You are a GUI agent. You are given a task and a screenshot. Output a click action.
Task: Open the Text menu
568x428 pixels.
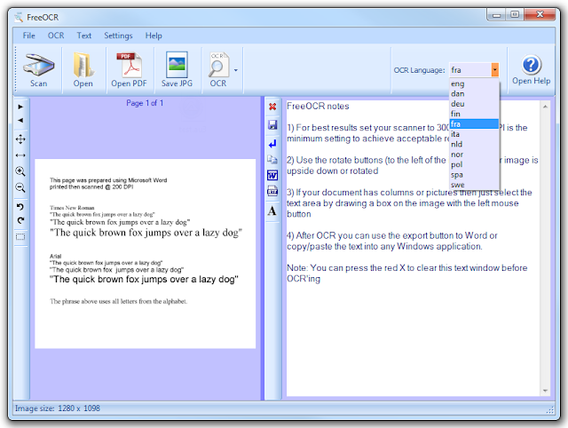point(84,36)
